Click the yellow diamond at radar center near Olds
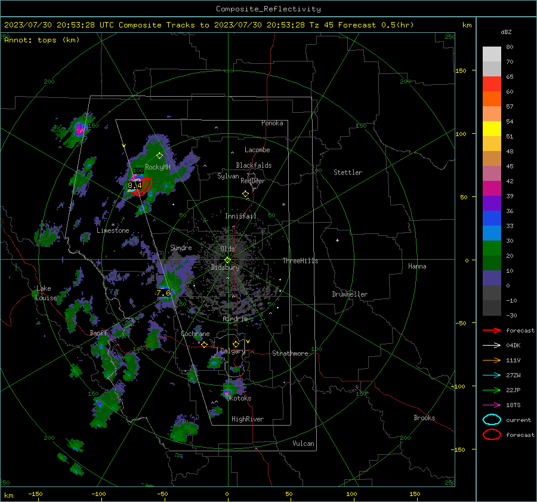Viewport: 537px width, 502px height. pyautogui.click(x=227, y=260)
